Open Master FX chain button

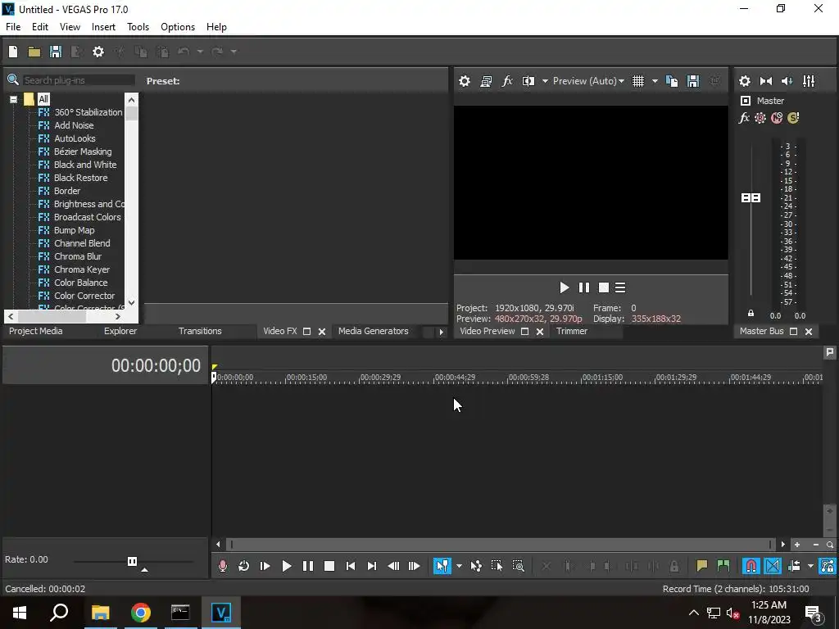(744, 118)
